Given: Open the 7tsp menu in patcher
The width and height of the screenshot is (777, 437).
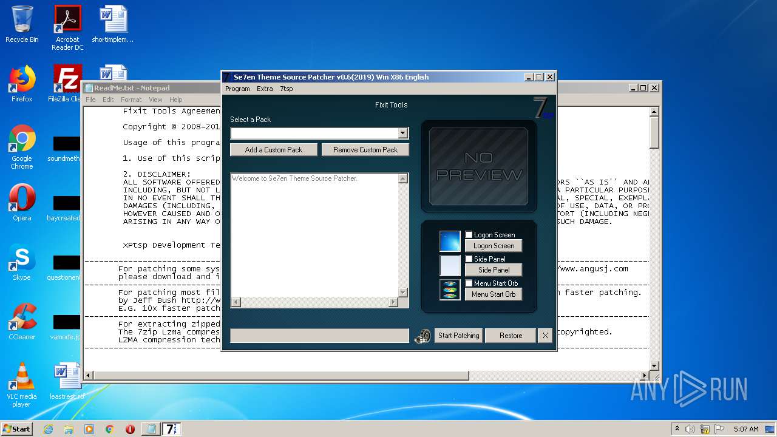Looking at the screenshot, I should coord(287,89).
